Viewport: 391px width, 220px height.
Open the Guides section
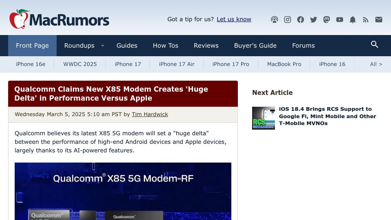[127, 46]
